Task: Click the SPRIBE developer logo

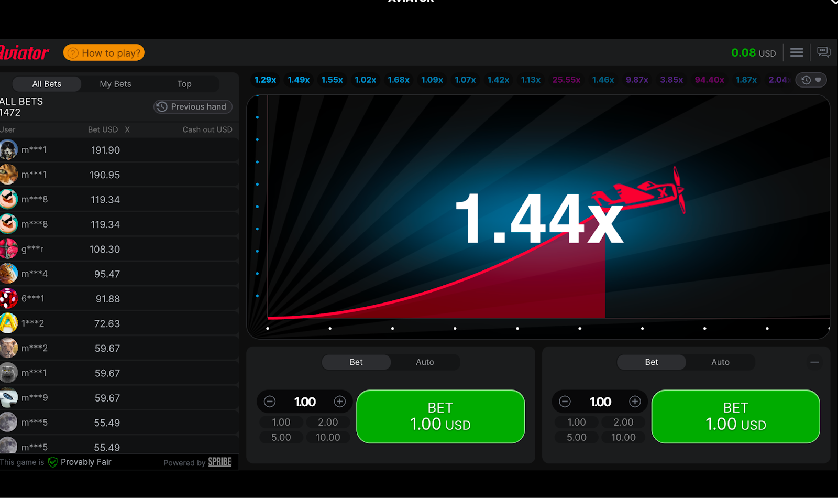Action: (219, 462)
